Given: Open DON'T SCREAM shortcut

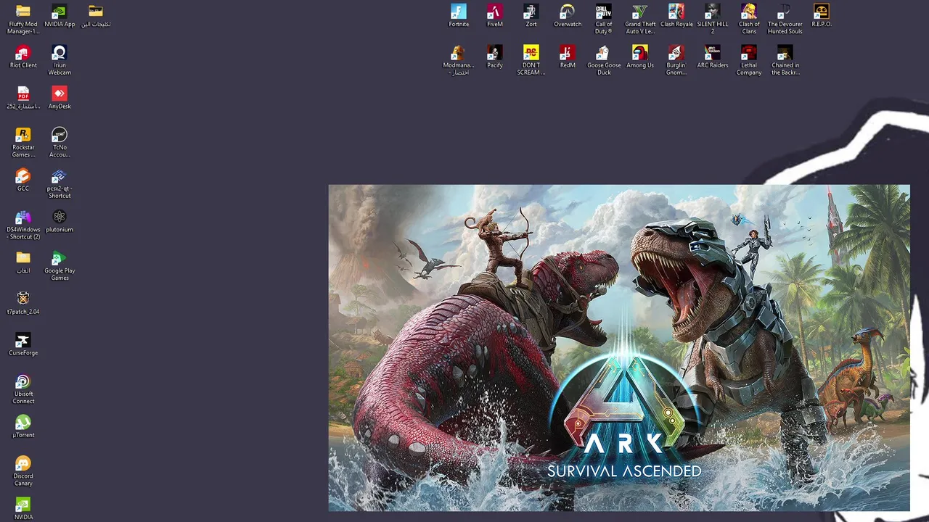Looking at the screenshot, I should pos(531,53).
